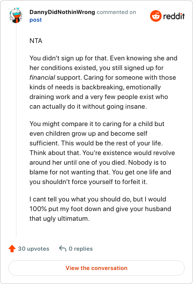Image resolution: width=193 pixels, height=284 pixels.
Task: Click the vertical comment thread line
Action: (x=16, y=130)
